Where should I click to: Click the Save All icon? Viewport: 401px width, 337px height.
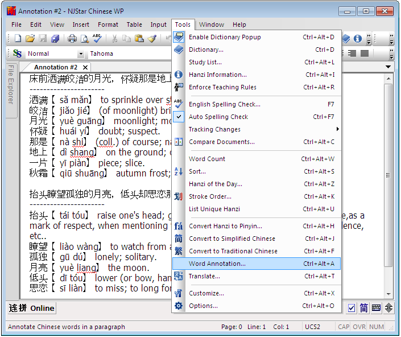(x=55, y=39)
